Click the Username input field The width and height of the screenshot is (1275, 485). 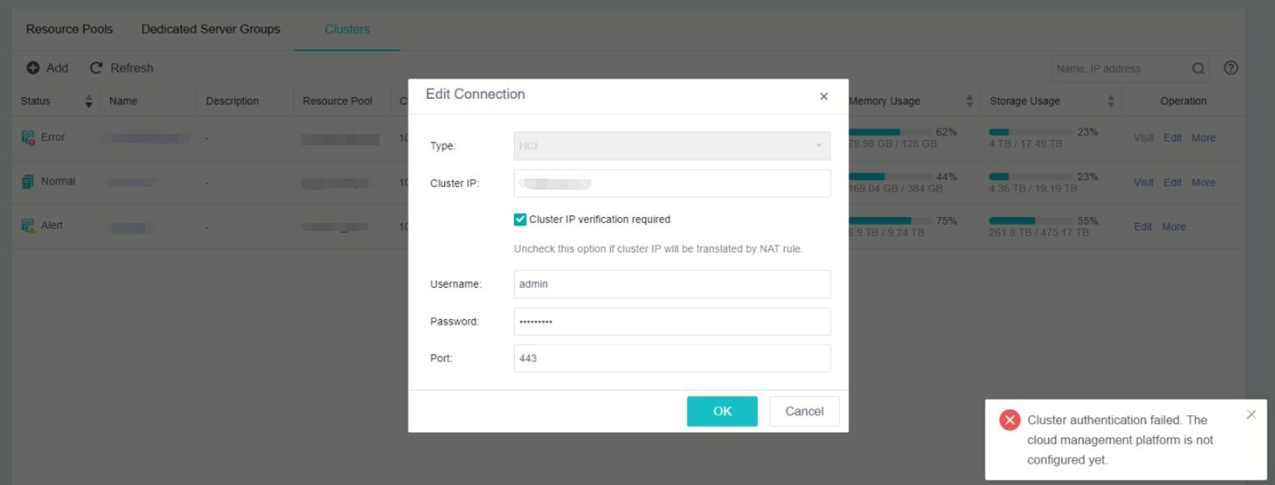point(672,284)
